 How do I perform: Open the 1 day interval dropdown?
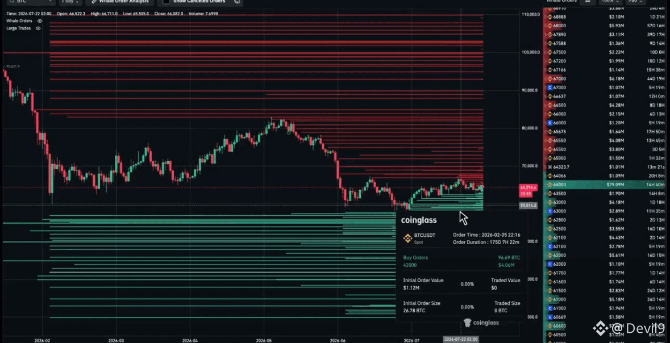point(70,2)
